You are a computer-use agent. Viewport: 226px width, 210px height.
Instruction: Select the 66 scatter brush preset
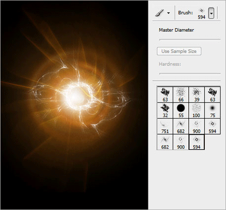coord(181,94)
